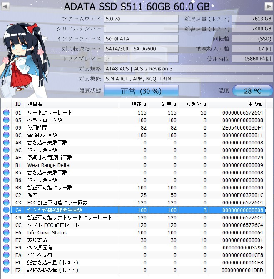Click the firmware field showing 5.0.7a

coord(141,19)
